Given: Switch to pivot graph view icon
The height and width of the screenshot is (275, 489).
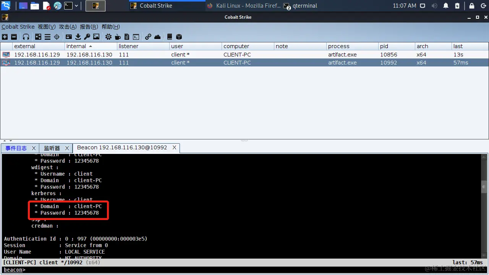Looking at the screenshot, I should coord(38,37).
